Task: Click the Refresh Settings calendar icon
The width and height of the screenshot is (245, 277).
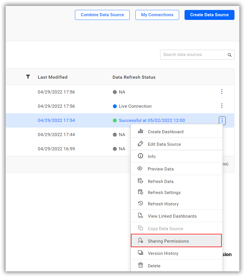Action: point(141,192)
